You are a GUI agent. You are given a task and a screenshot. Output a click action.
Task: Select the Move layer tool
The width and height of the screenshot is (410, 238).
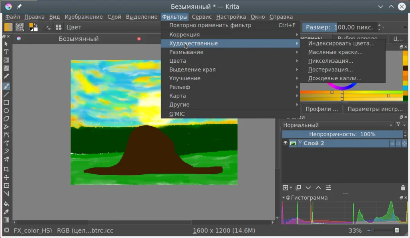(x=6, y=177)
